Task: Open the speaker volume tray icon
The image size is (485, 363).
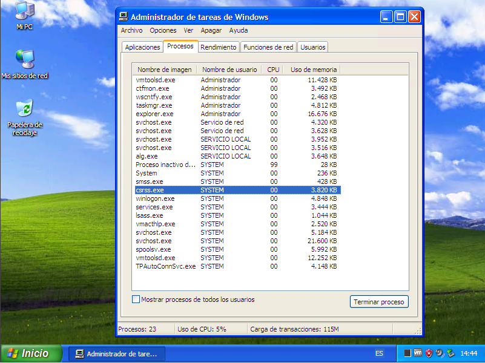Action: 440,353
